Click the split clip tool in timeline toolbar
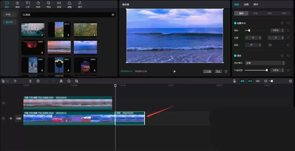Viewport: 295px width, 151px height. (30, 81)
